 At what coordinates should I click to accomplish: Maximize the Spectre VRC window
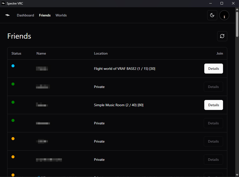click(222, 3)
